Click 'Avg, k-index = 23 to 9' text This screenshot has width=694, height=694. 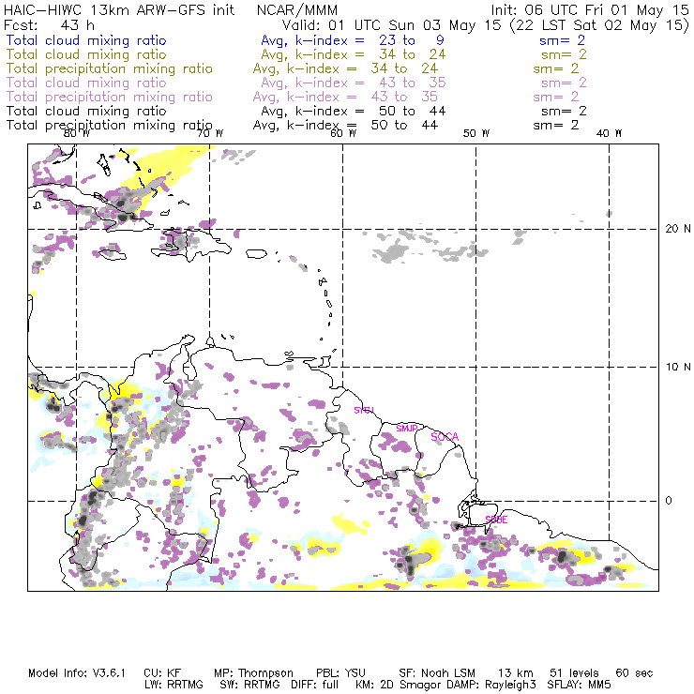[353, 40]
